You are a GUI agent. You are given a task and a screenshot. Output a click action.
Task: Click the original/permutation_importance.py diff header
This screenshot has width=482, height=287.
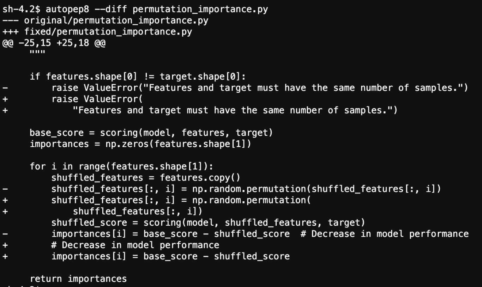coord(116,20)
